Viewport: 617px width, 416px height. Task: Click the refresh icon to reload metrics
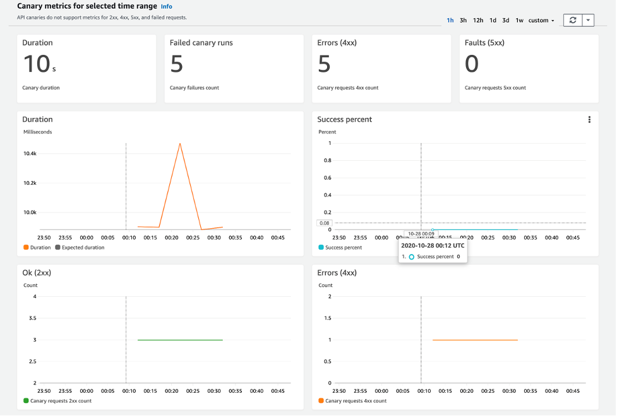click(573, 20)
